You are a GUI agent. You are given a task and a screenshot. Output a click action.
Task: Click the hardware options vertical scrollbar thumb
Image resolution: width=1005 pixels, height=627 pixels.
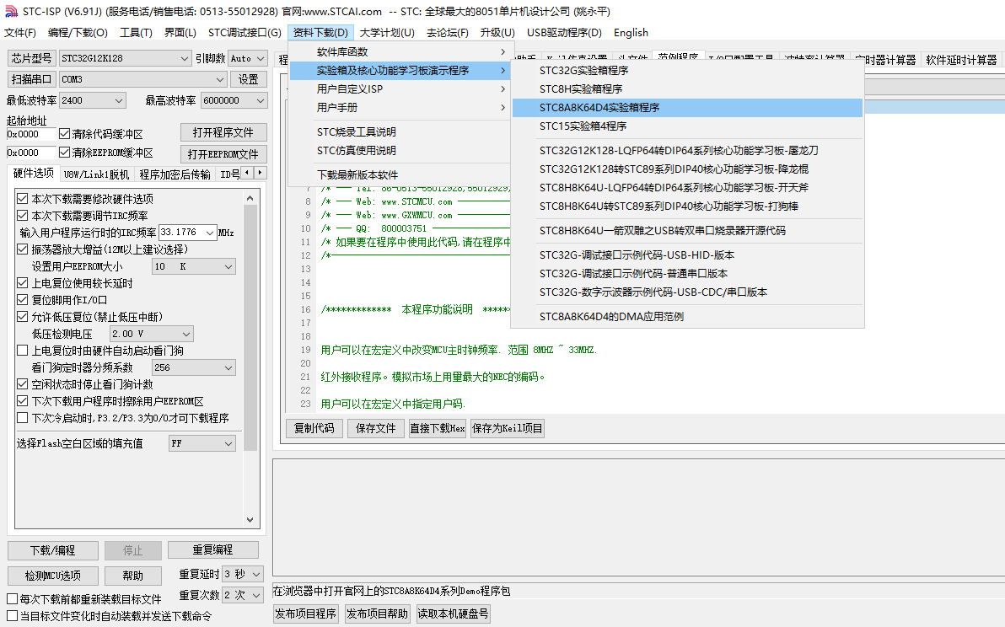250,328
